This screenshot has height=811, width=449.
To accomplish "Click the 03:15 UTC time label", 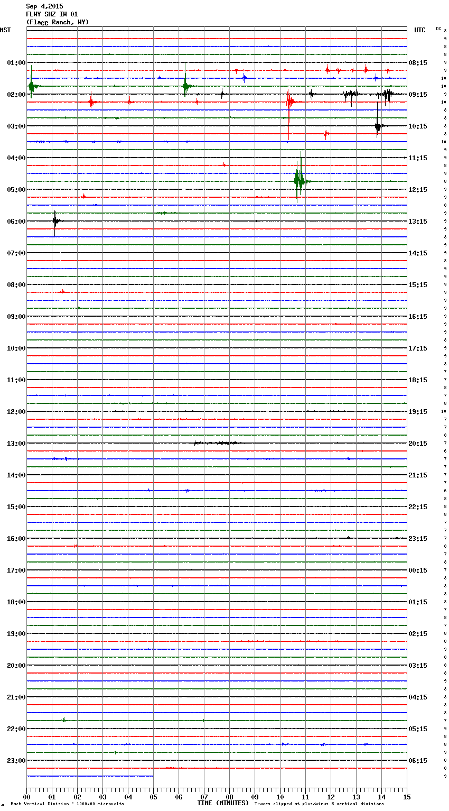I will tap(418, 665).
